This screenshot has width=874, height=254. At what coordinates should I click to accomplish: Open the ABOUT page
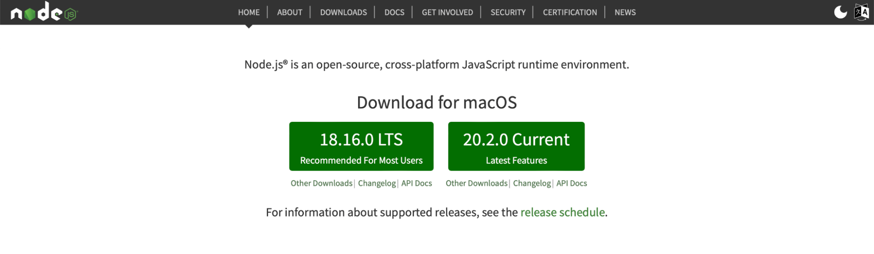[289, 12]
